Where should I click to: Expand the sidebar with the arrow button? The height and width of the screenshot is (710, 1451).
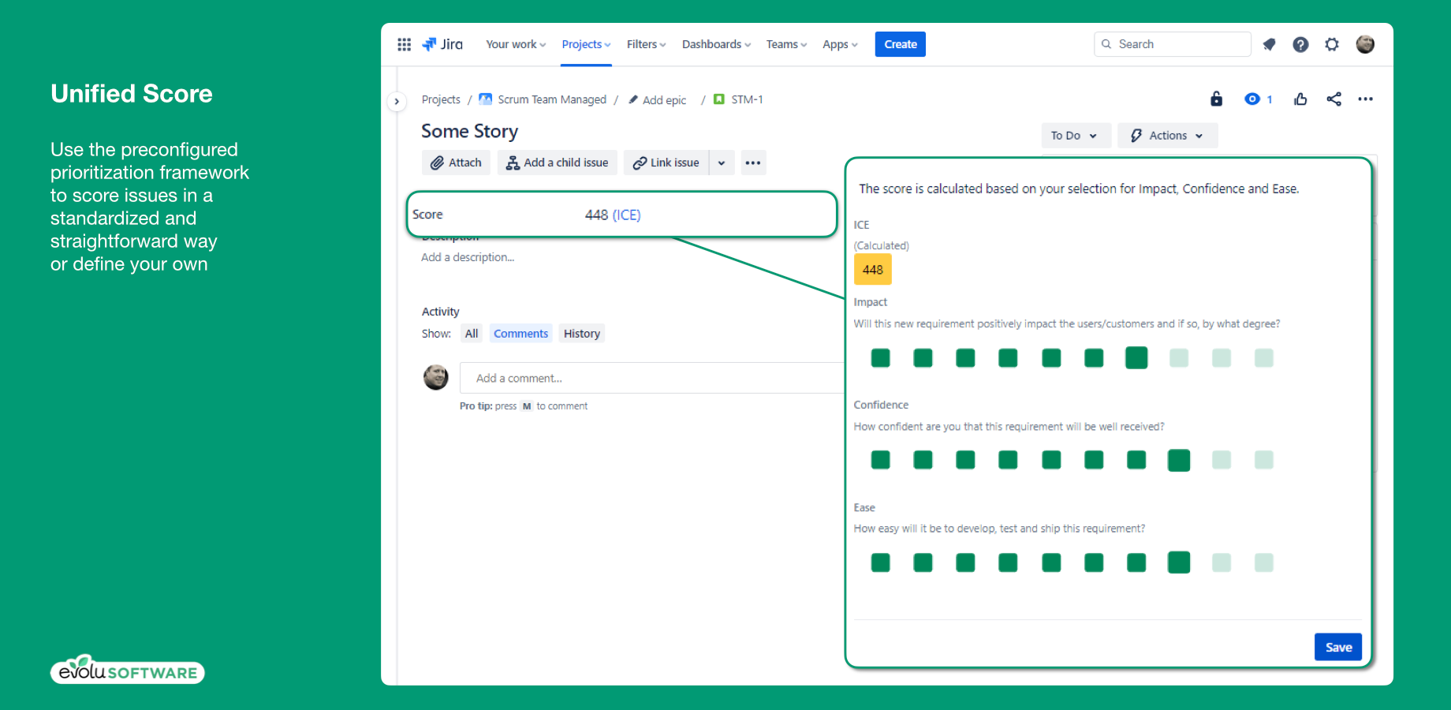tap(397, 101)
